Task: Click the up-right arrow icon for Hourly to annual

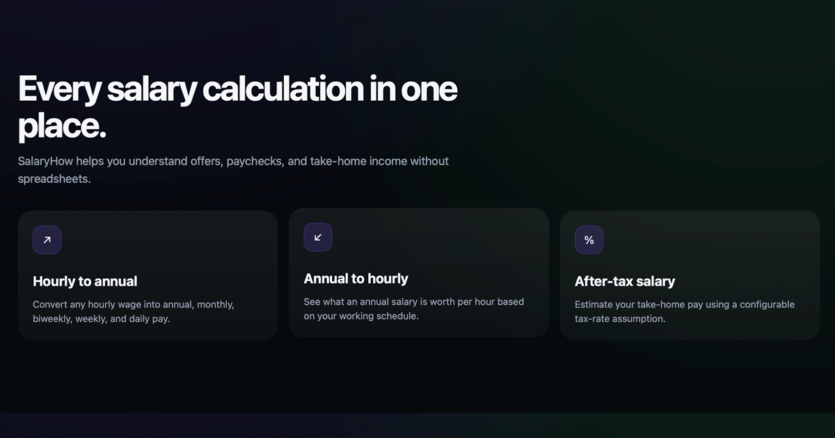Action: click(47, 240)
